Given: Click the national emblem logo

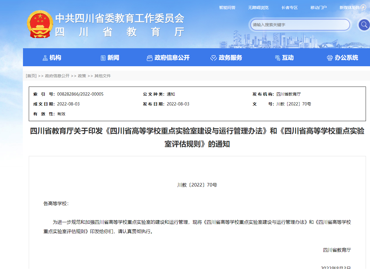Looking at the screenshot, I should pos(40,24).
